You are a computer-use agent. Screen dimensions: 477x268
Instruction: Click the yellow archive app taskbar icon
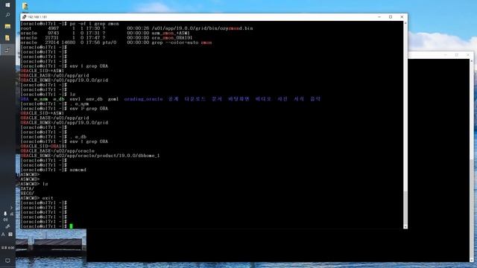(7, 38)
